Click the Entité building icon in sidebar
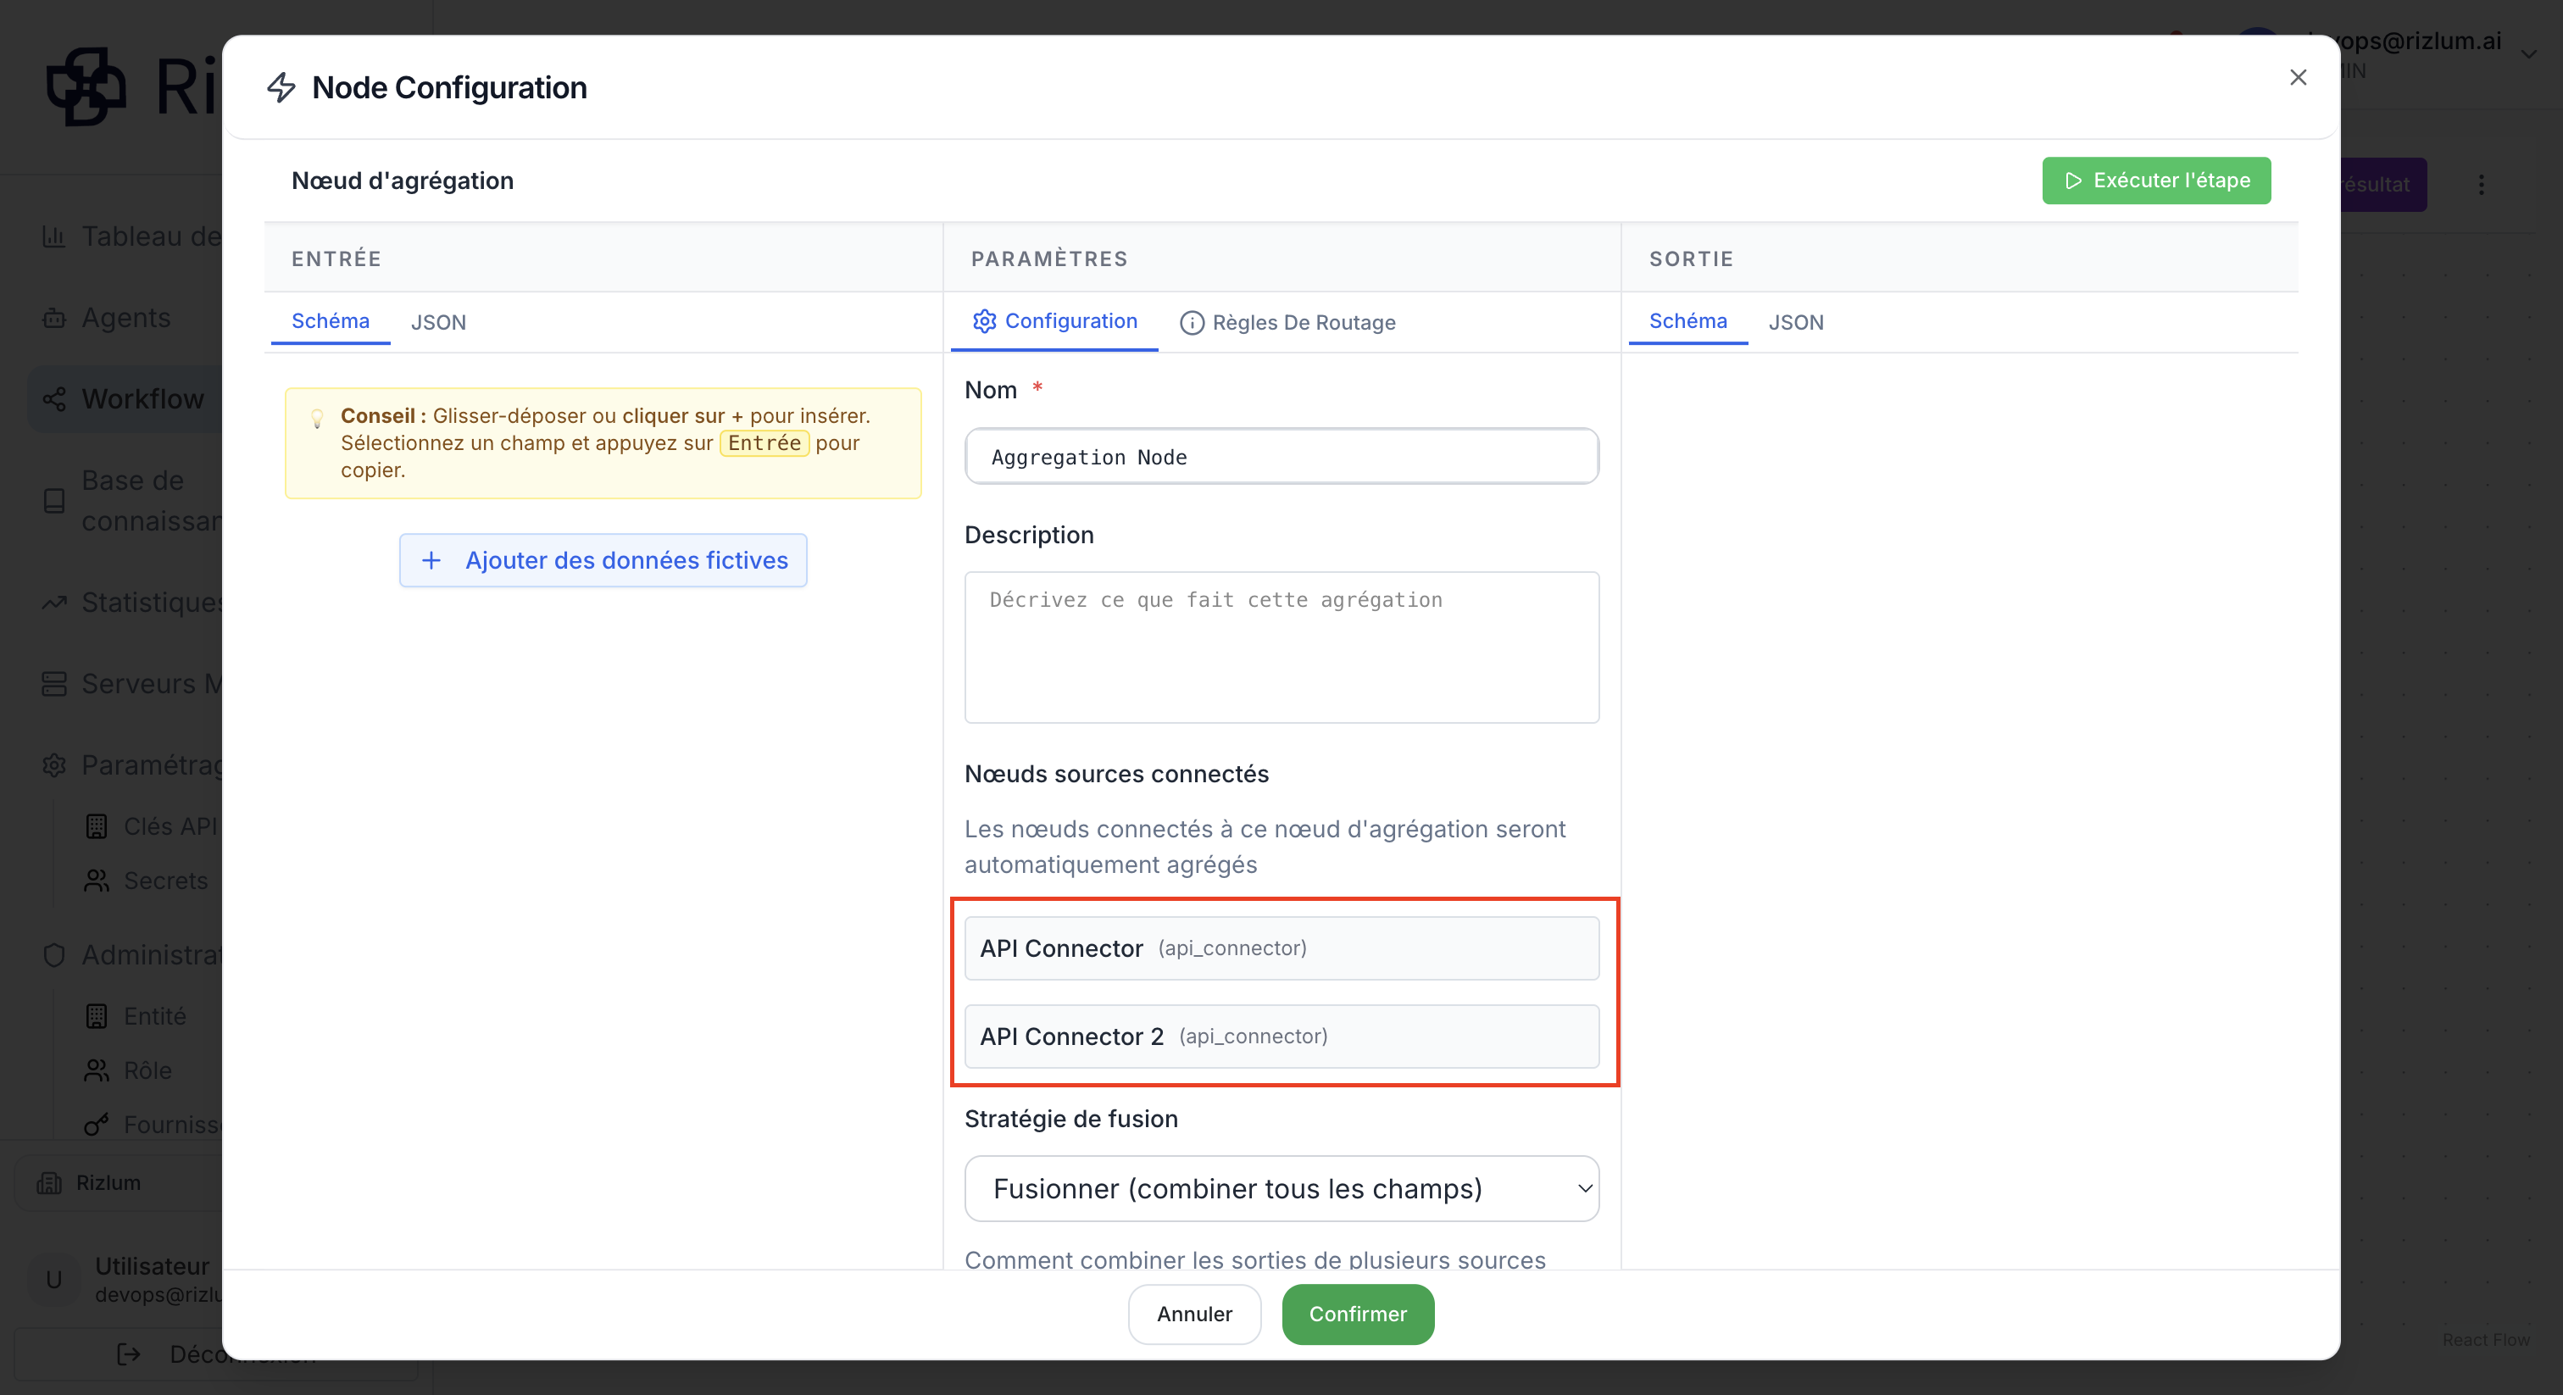 pyautogui.click(x=97, y=1017)
